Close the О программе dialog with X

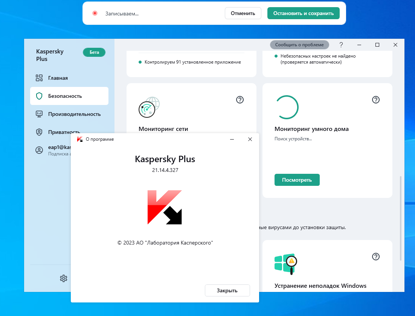[x=250, y=139]
